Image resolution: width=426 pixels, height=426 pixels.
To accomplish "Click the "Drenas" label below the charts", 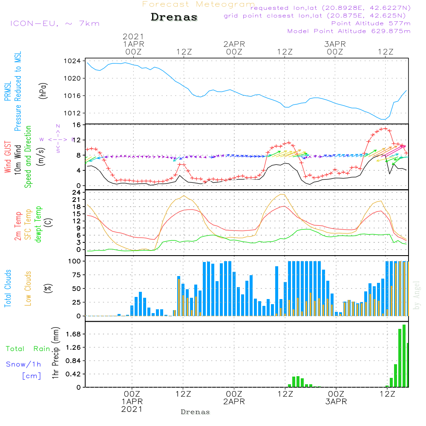I will (196, 412).
